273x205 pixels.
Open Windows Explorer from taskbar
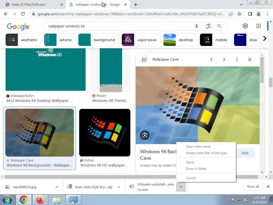click(x=57, y=200)
